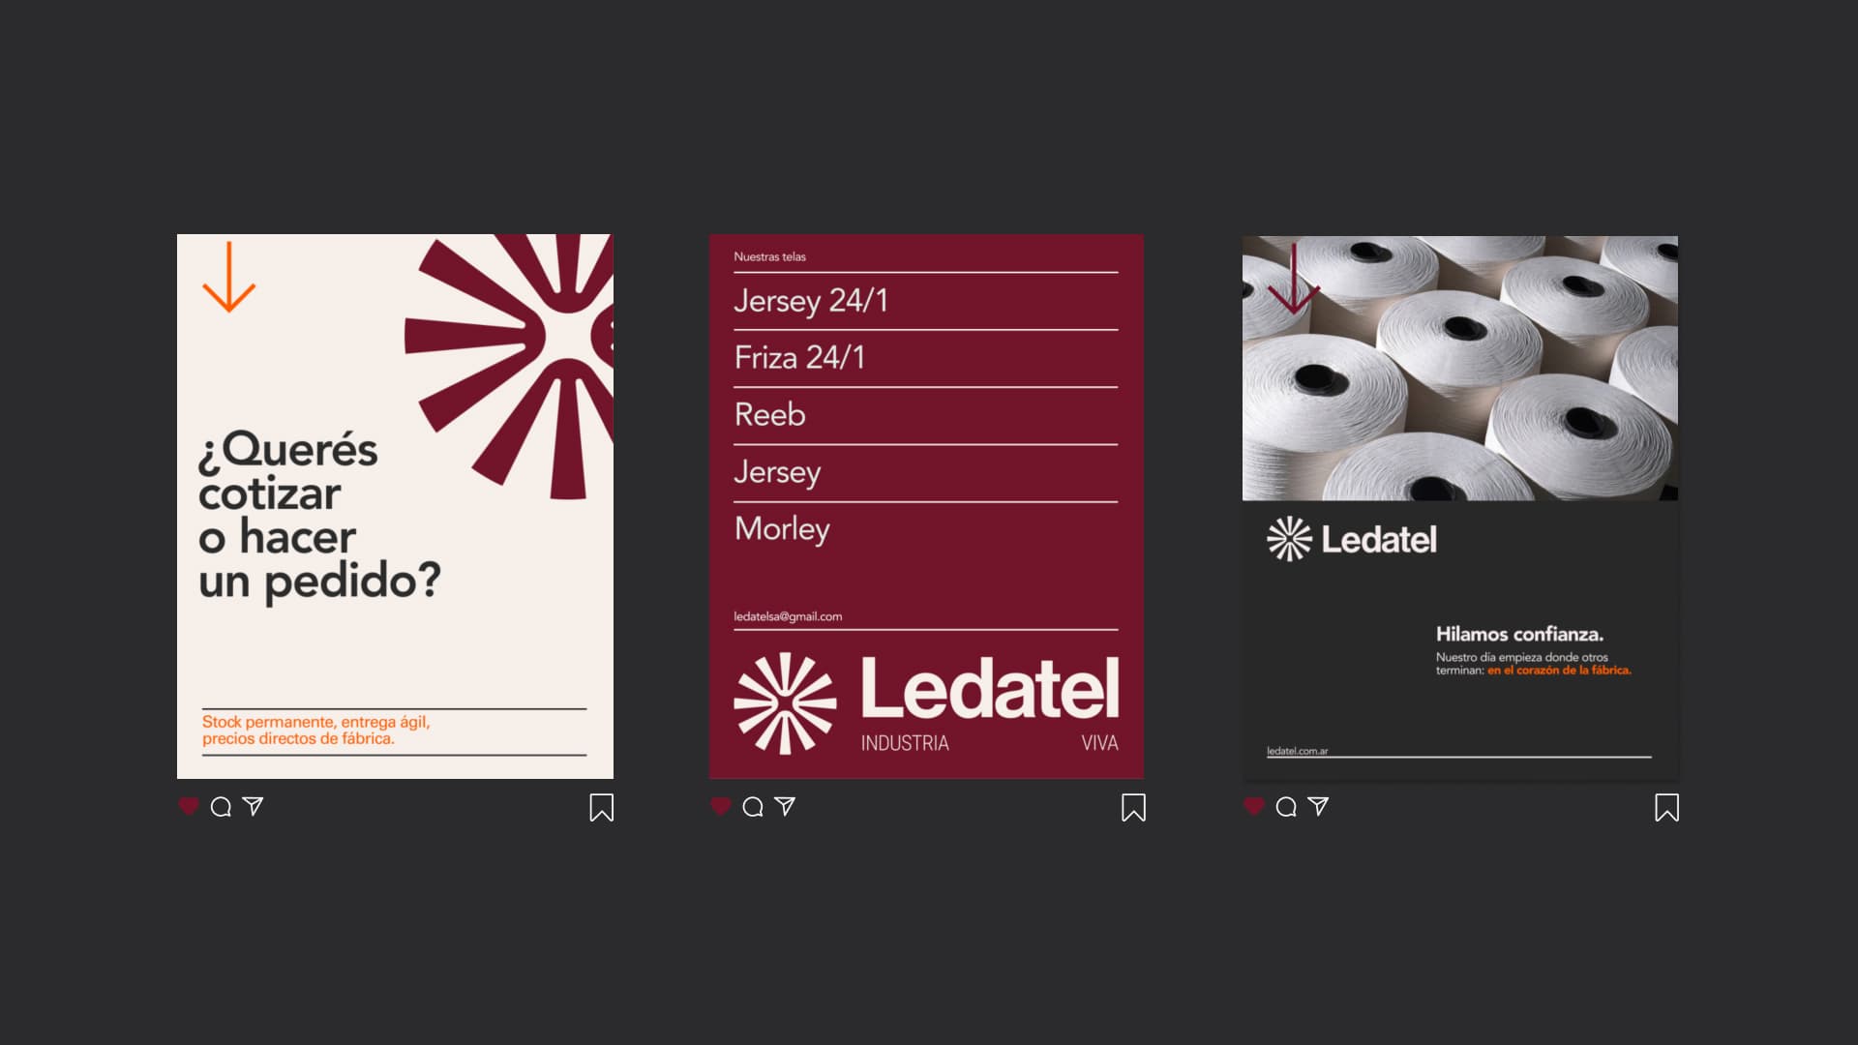The height and width of the screenshot is (1045, 1858).
Task: Comment on the "Nuestras telas" post
Action: click(753, 807)
